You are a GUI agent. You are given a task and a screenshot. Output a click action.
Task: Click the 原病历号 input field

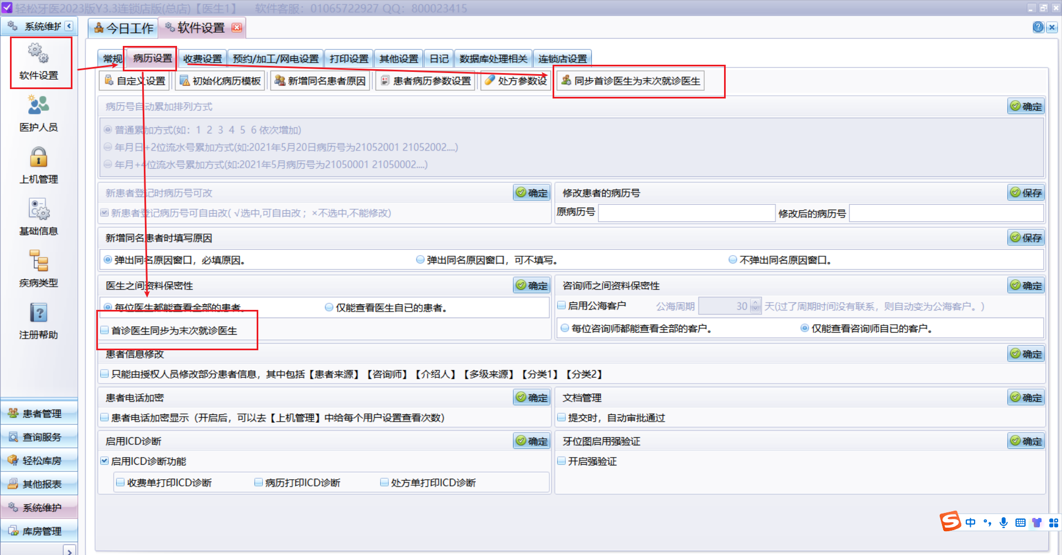point(686,213)
